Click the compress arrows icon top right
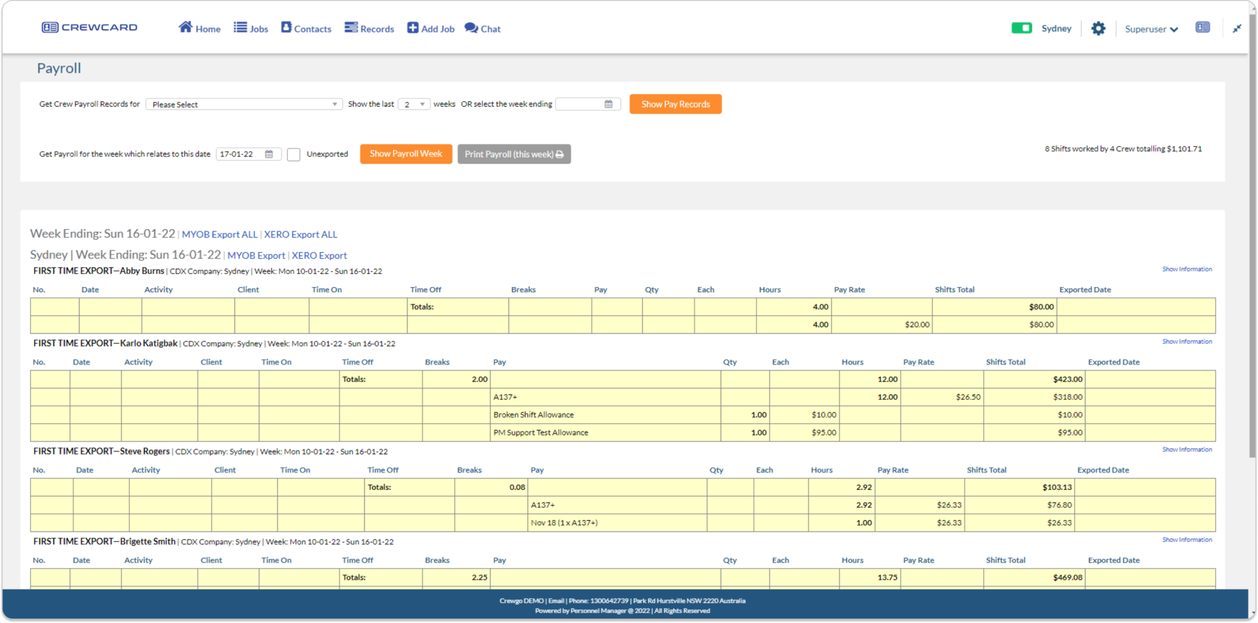The height and width of the screenshot is (623, 1258). pyautogui.click(x=1238, y=28)
